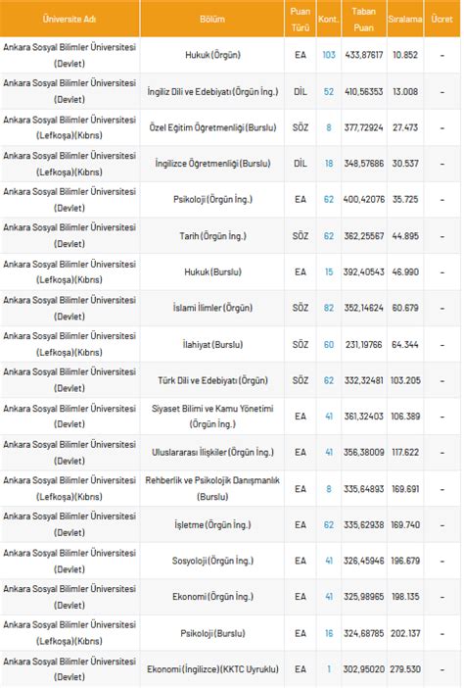Open quota link 103 for Hukuk (Örgün)
The height and width of the screenshot is (688, 464).
329,55
